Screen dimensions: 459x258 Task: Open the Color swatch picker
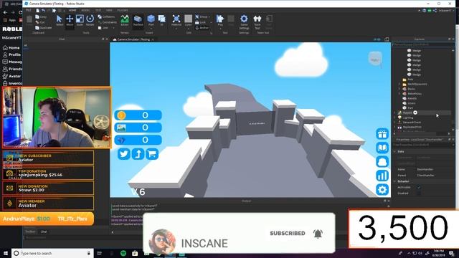tap(188, 19)
